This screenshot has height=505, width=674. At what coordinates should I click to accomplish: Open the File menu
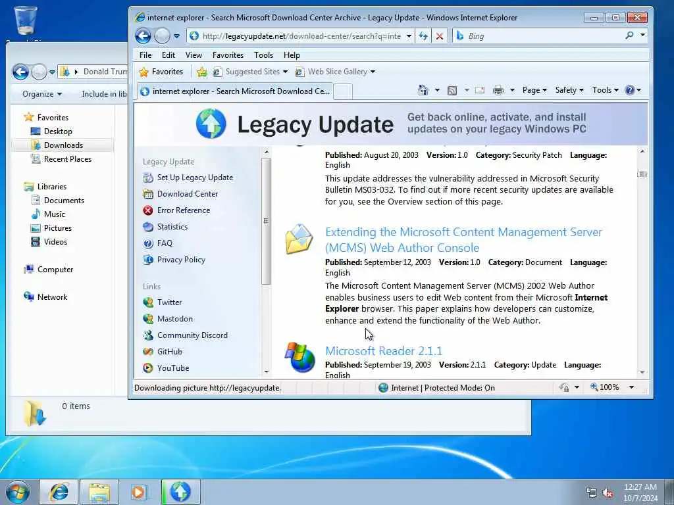coord(145,55)
